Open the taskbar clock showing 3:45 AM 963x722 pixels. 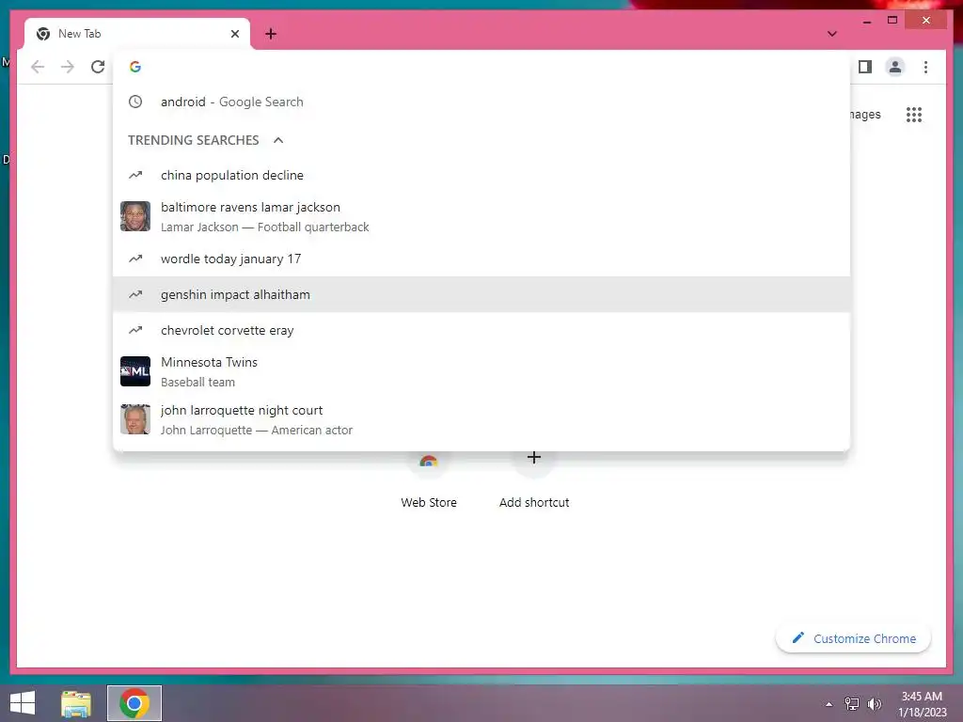[x=922, y=704]
